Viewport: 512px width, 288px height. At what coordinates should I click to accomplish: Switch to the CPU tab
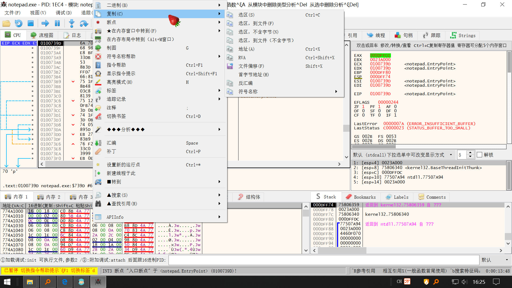[13, 35]
